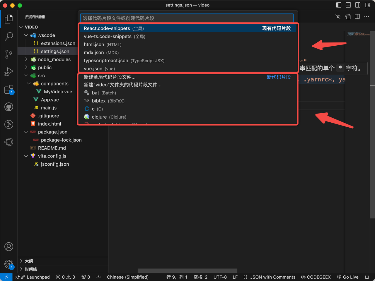This screenshot has width=375, height=281.
Task: Click 新建全局代码片段文件 option
Action: 110,77
